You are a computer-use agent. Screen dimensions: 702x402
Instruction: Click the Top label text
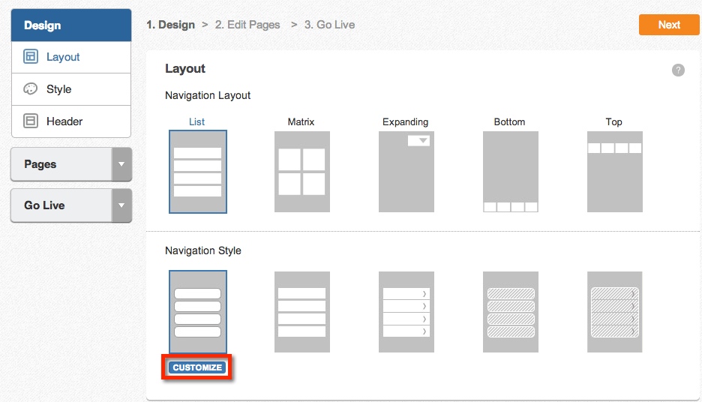coord(613,121)
